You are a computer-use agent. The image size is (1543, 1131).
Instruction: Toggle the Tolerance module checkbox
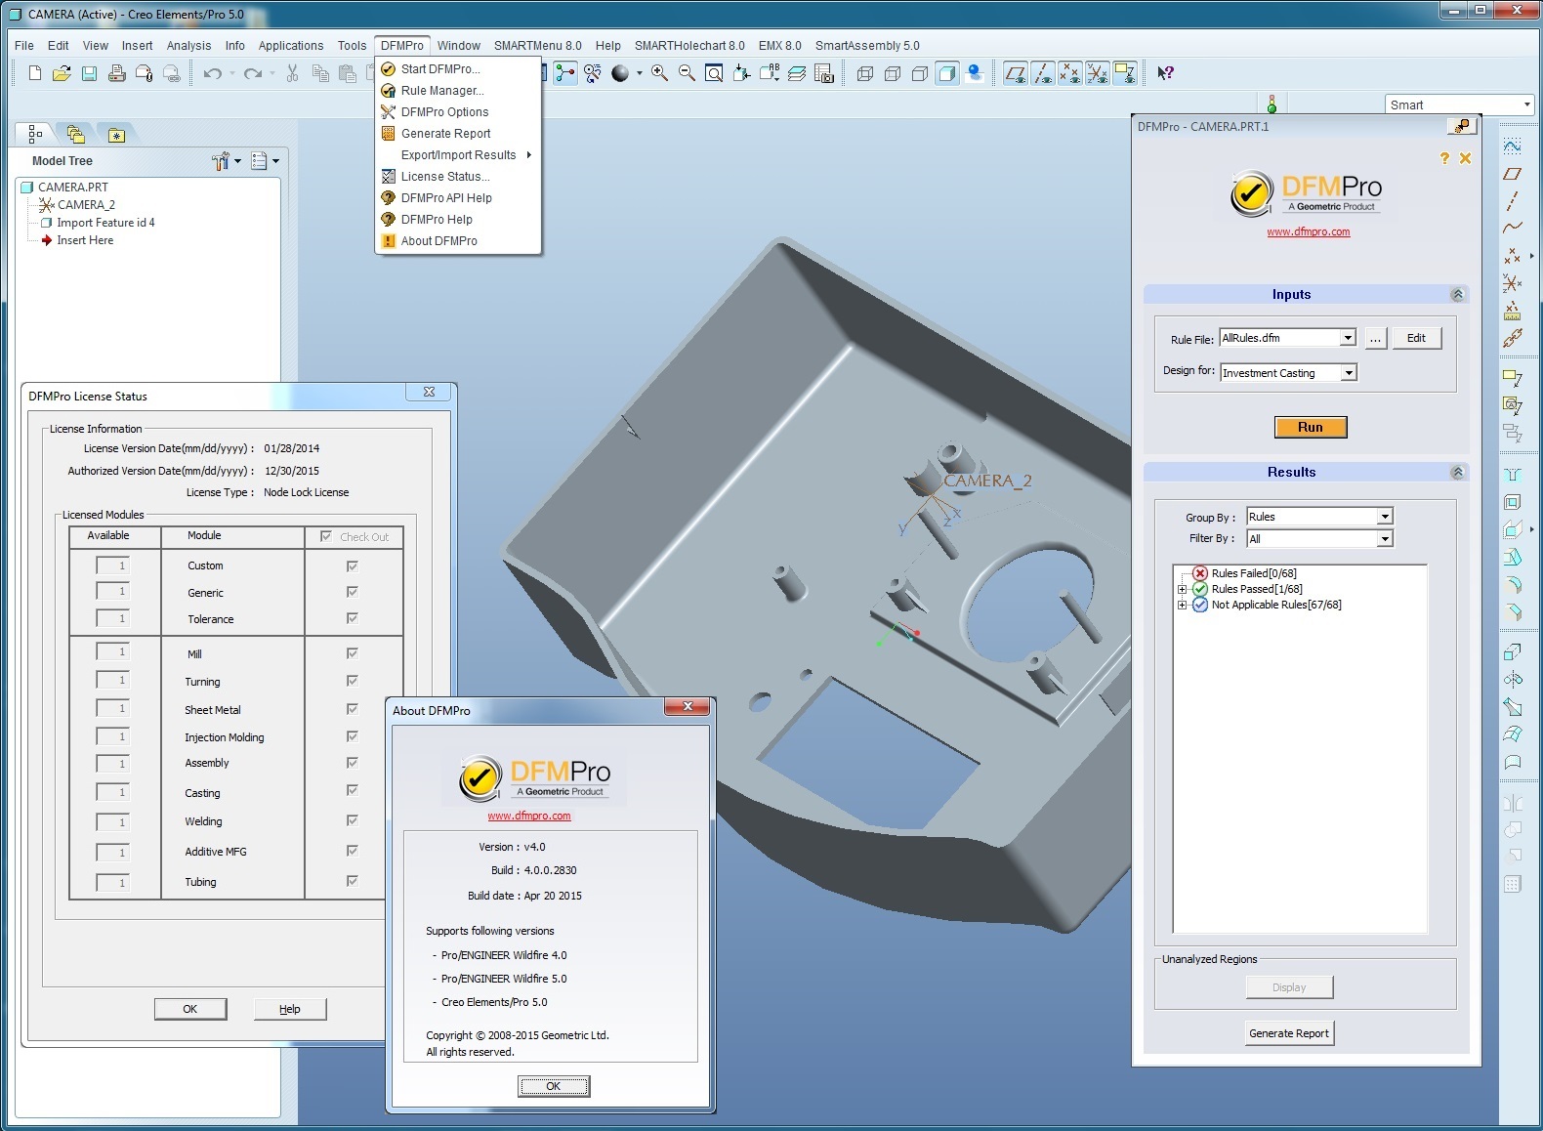click(353, 618)
